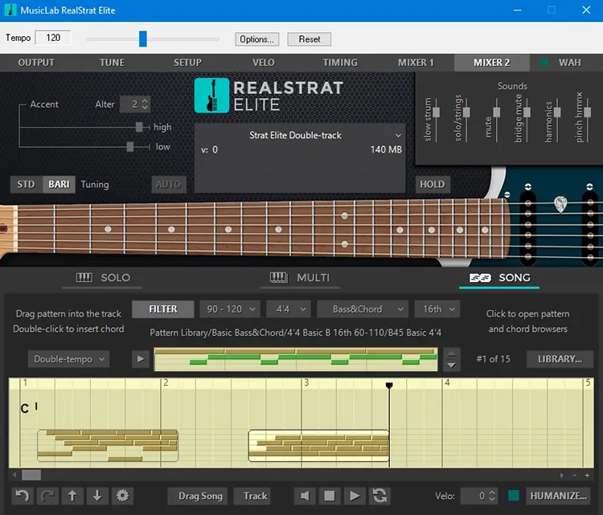Image resolution: width=603 pixels, height=515 pixels.
Task: Open the gear settings icon in song toolbar
Action: (122, 496)
